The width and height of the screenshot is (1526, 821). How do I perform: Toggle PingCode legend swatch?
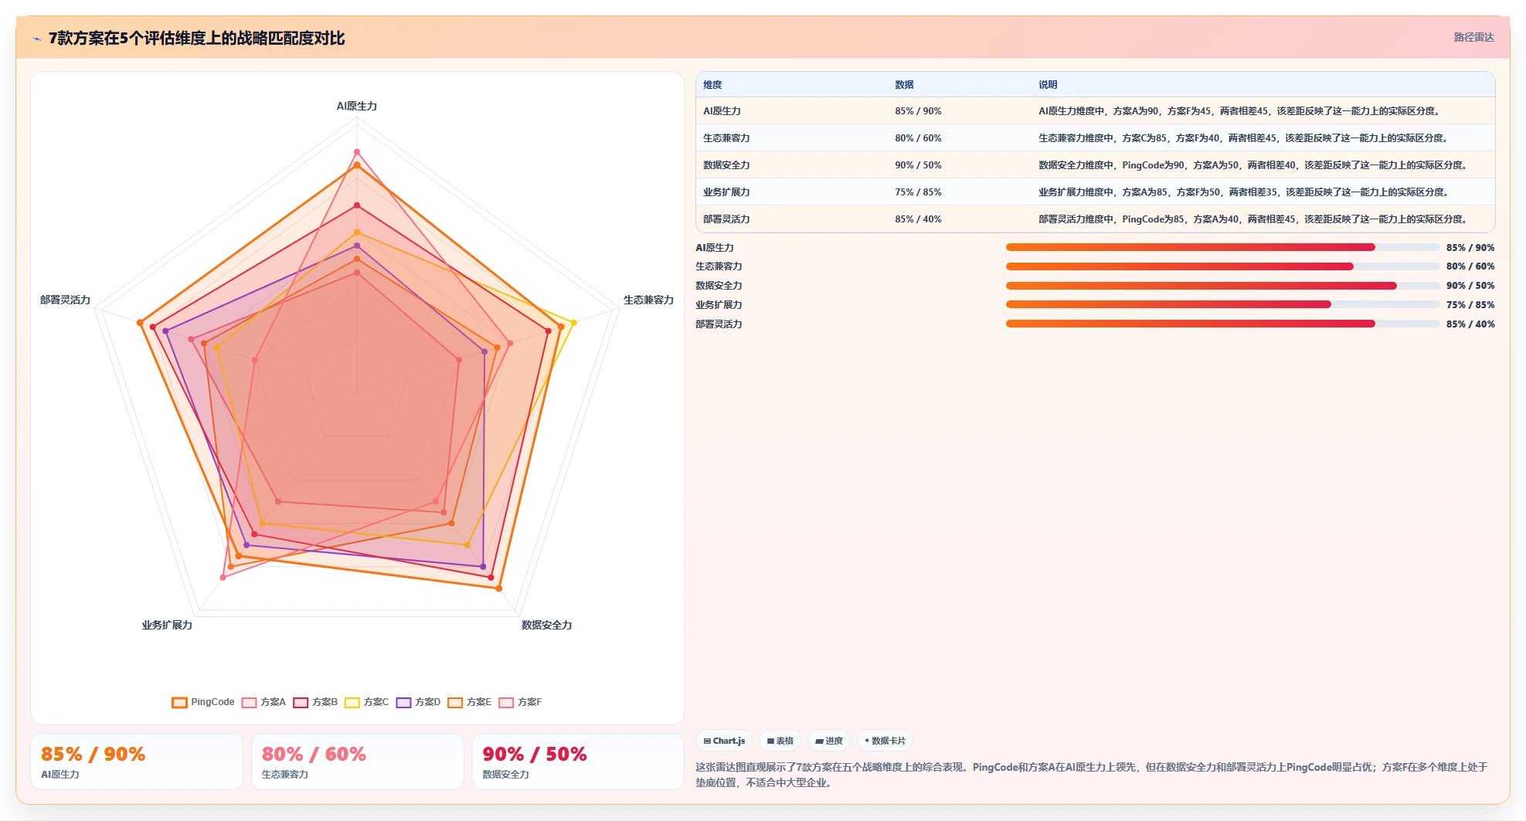point(179,702)
